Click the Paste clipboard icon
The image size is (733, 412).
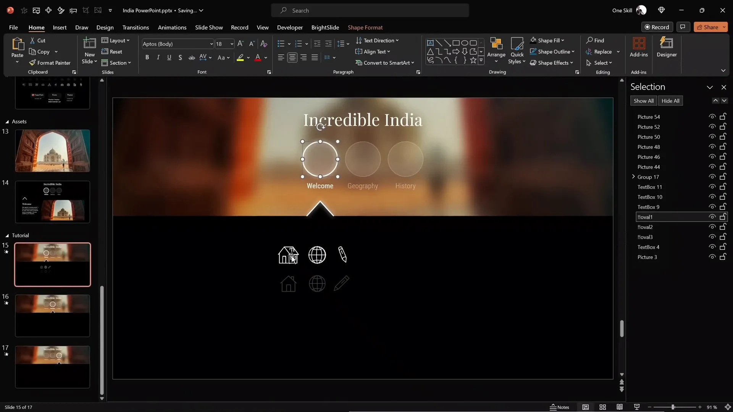click(x=17, y=44)
